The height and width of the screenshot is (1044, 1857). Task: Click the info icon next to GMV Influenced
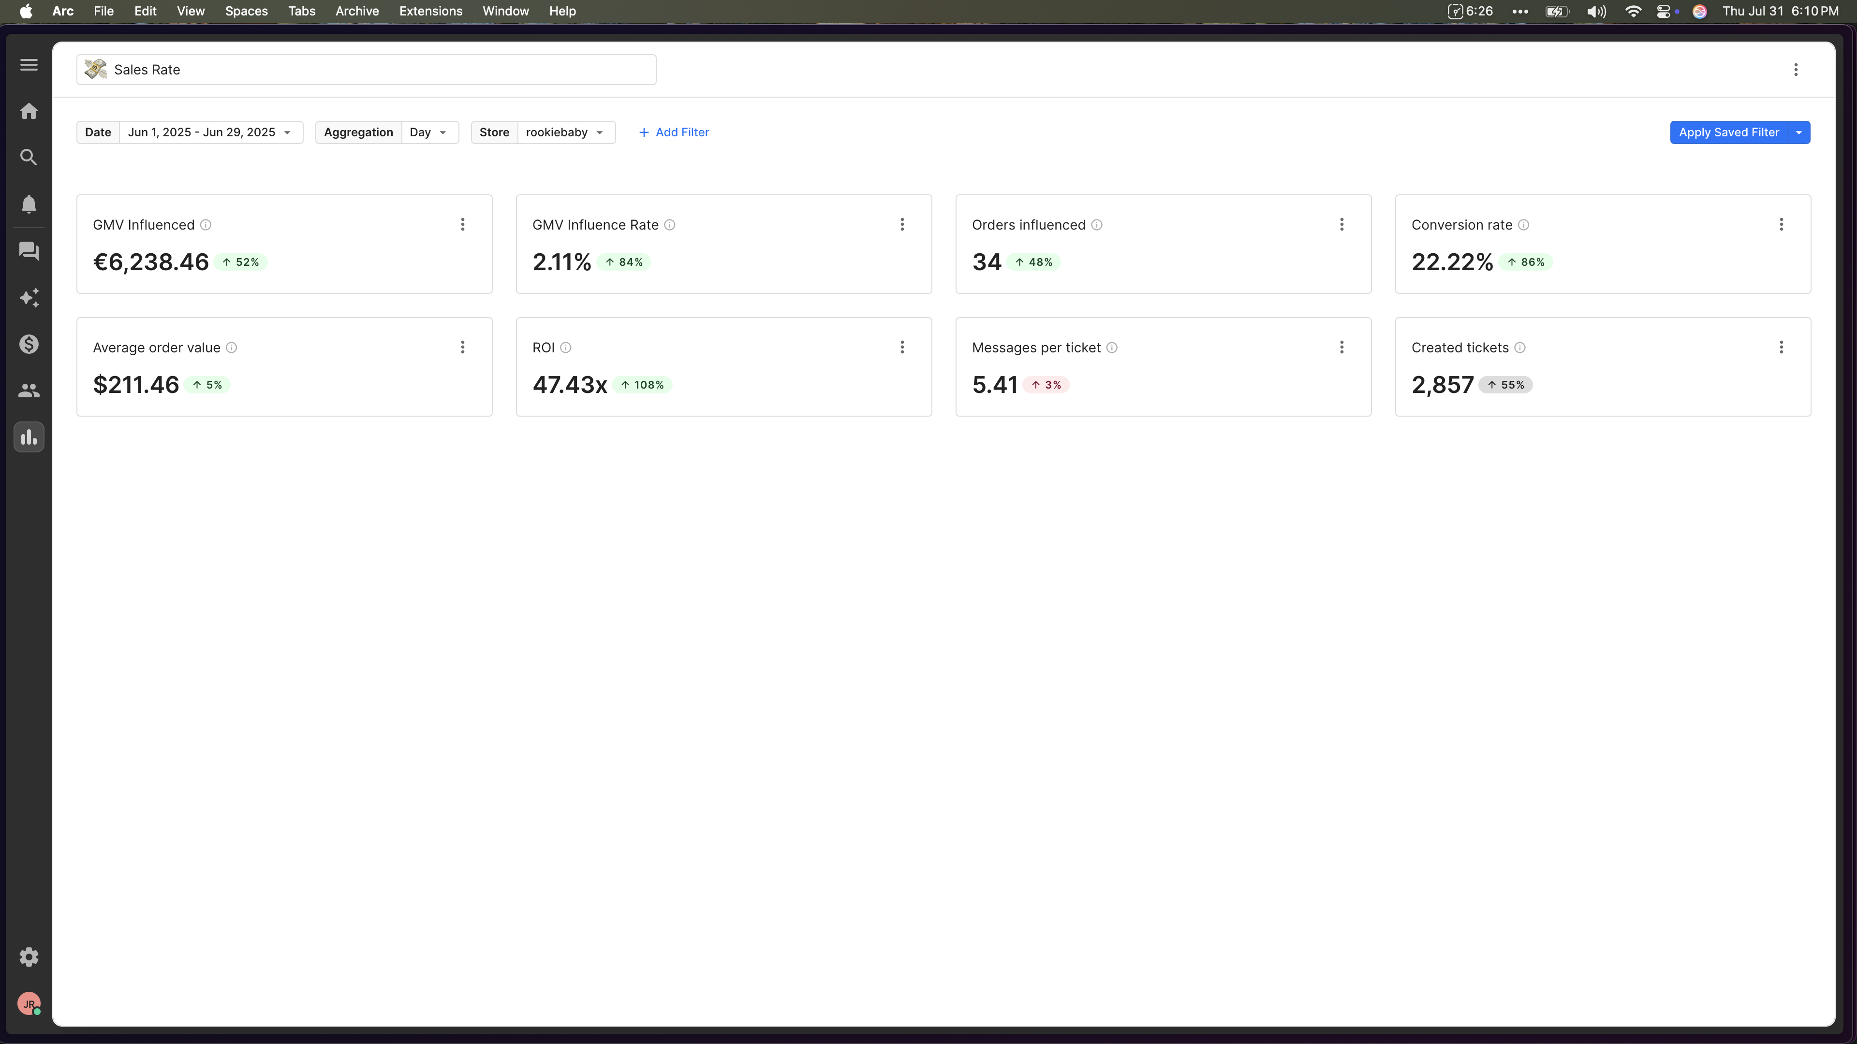tap(206, 225)
